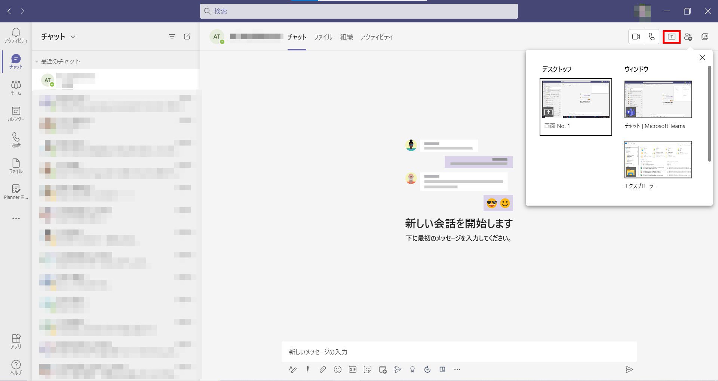Open Calendar (カレンダー) in the sidebar

16,114
